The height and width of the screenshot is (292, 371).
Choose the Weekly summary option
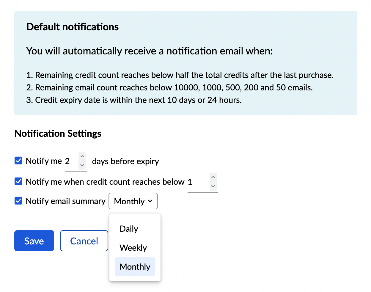tap(133, 248)
